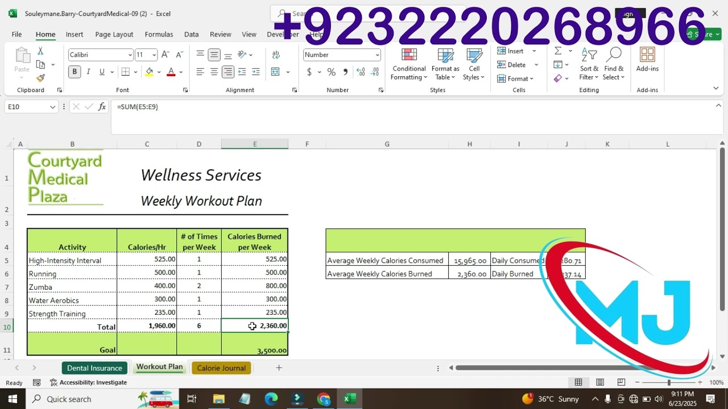Click the Cut scissors icon
The width and height of the screenshot is (728, 409).
pos(40,51)
